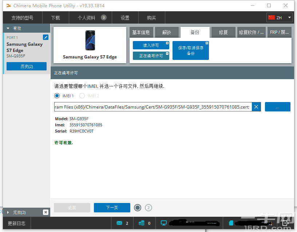Select the IMEI 2 radio button
The width and height of the screenshot is (297, 232).
82,96
